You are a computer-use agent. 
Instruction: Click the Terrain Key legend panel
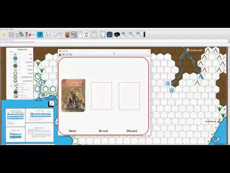pos(20,74)
